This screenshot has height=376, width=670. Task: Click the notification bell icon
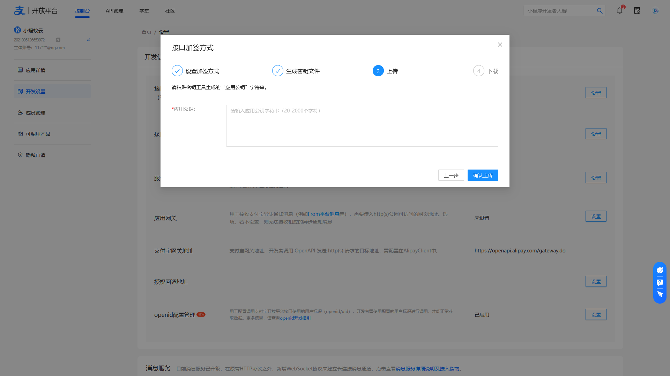[x=620, y=10]
